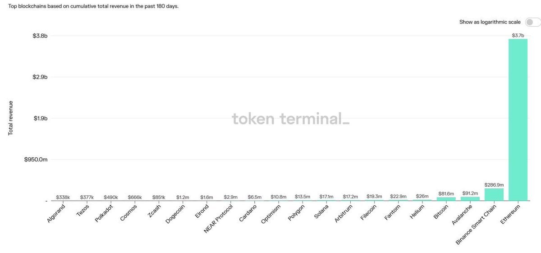Select the Algorand x-axis label
Viewport: 541px width, 253px height.
coord(57,214)
